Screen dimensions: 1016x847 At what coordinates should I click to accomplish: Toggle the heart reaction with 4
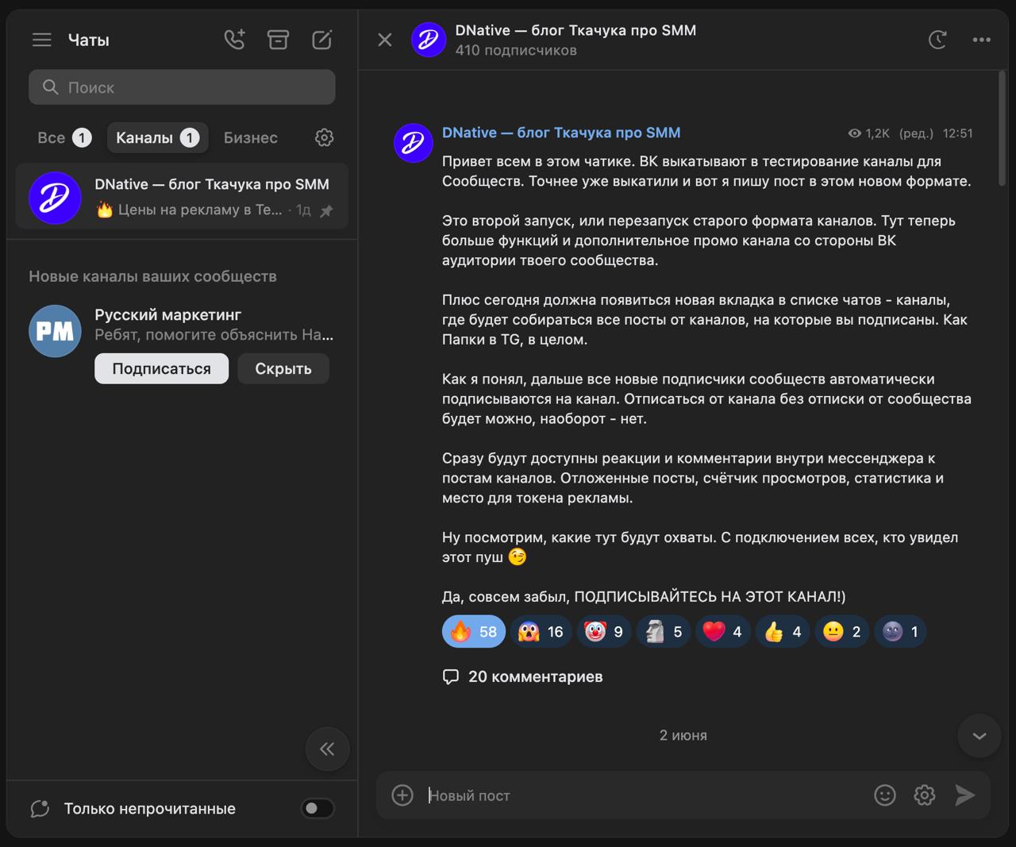pos(723,632)
